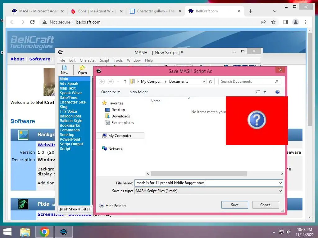Show hidden tray icons arrow
Image resolution: width=318 pixels, height=238 pixels.
[x=274, y=232]
